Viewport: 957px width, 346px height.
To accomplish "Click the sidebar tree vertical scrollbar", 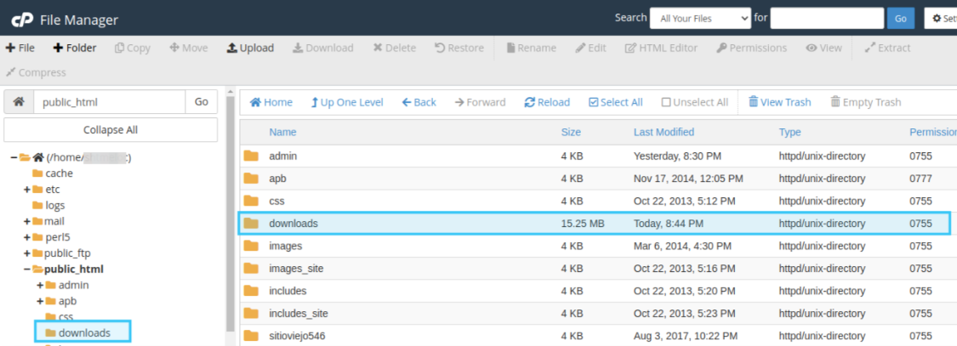I will point(230,213).
